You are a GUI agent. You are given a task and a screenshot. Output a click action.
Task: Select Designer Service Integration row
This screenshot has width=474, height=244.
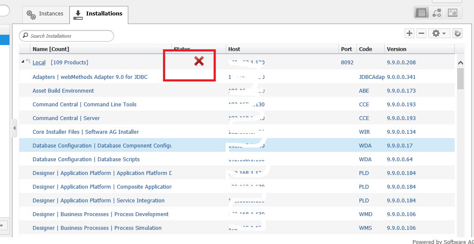point(237,200)
